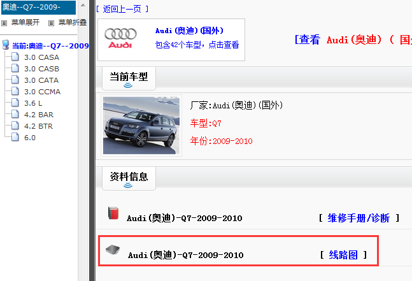Click 菜单折叠 to collapse the menu
Viewport: 412px width, 281px height.
(73, 22)
